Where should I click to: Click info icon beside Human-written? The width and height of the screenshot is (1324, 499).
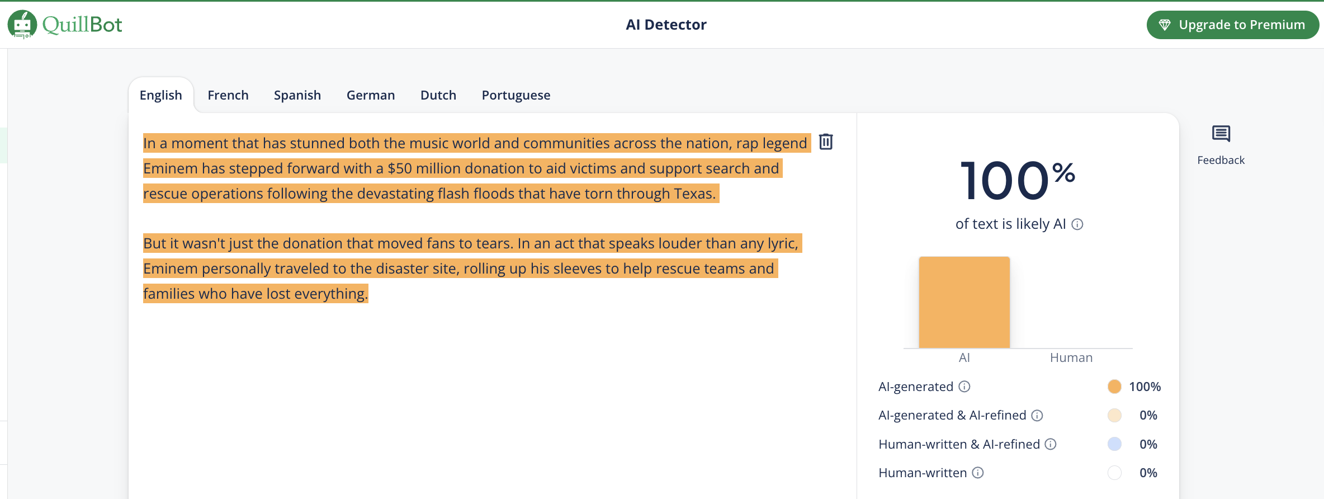978,473
